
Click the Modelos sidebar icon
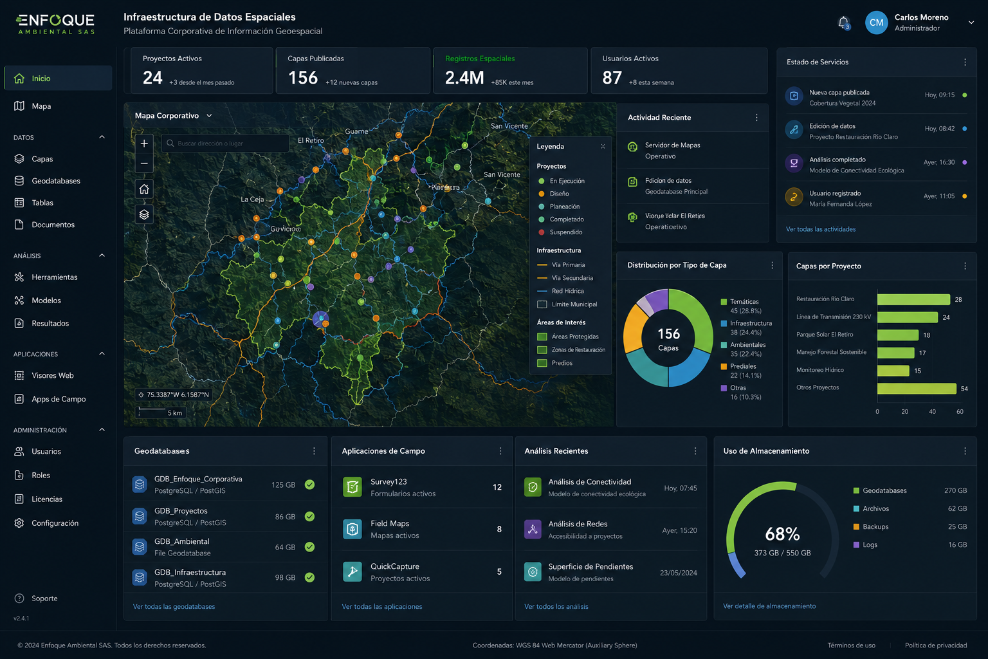[x=19, y=301]
